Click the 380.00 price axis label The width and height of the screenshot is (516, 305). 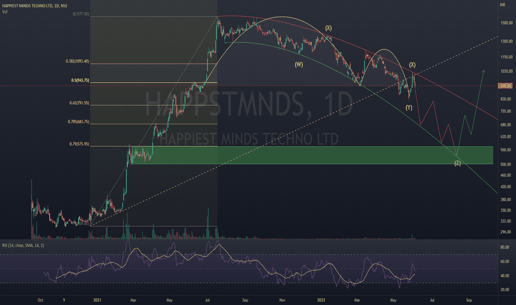point(507,200)
